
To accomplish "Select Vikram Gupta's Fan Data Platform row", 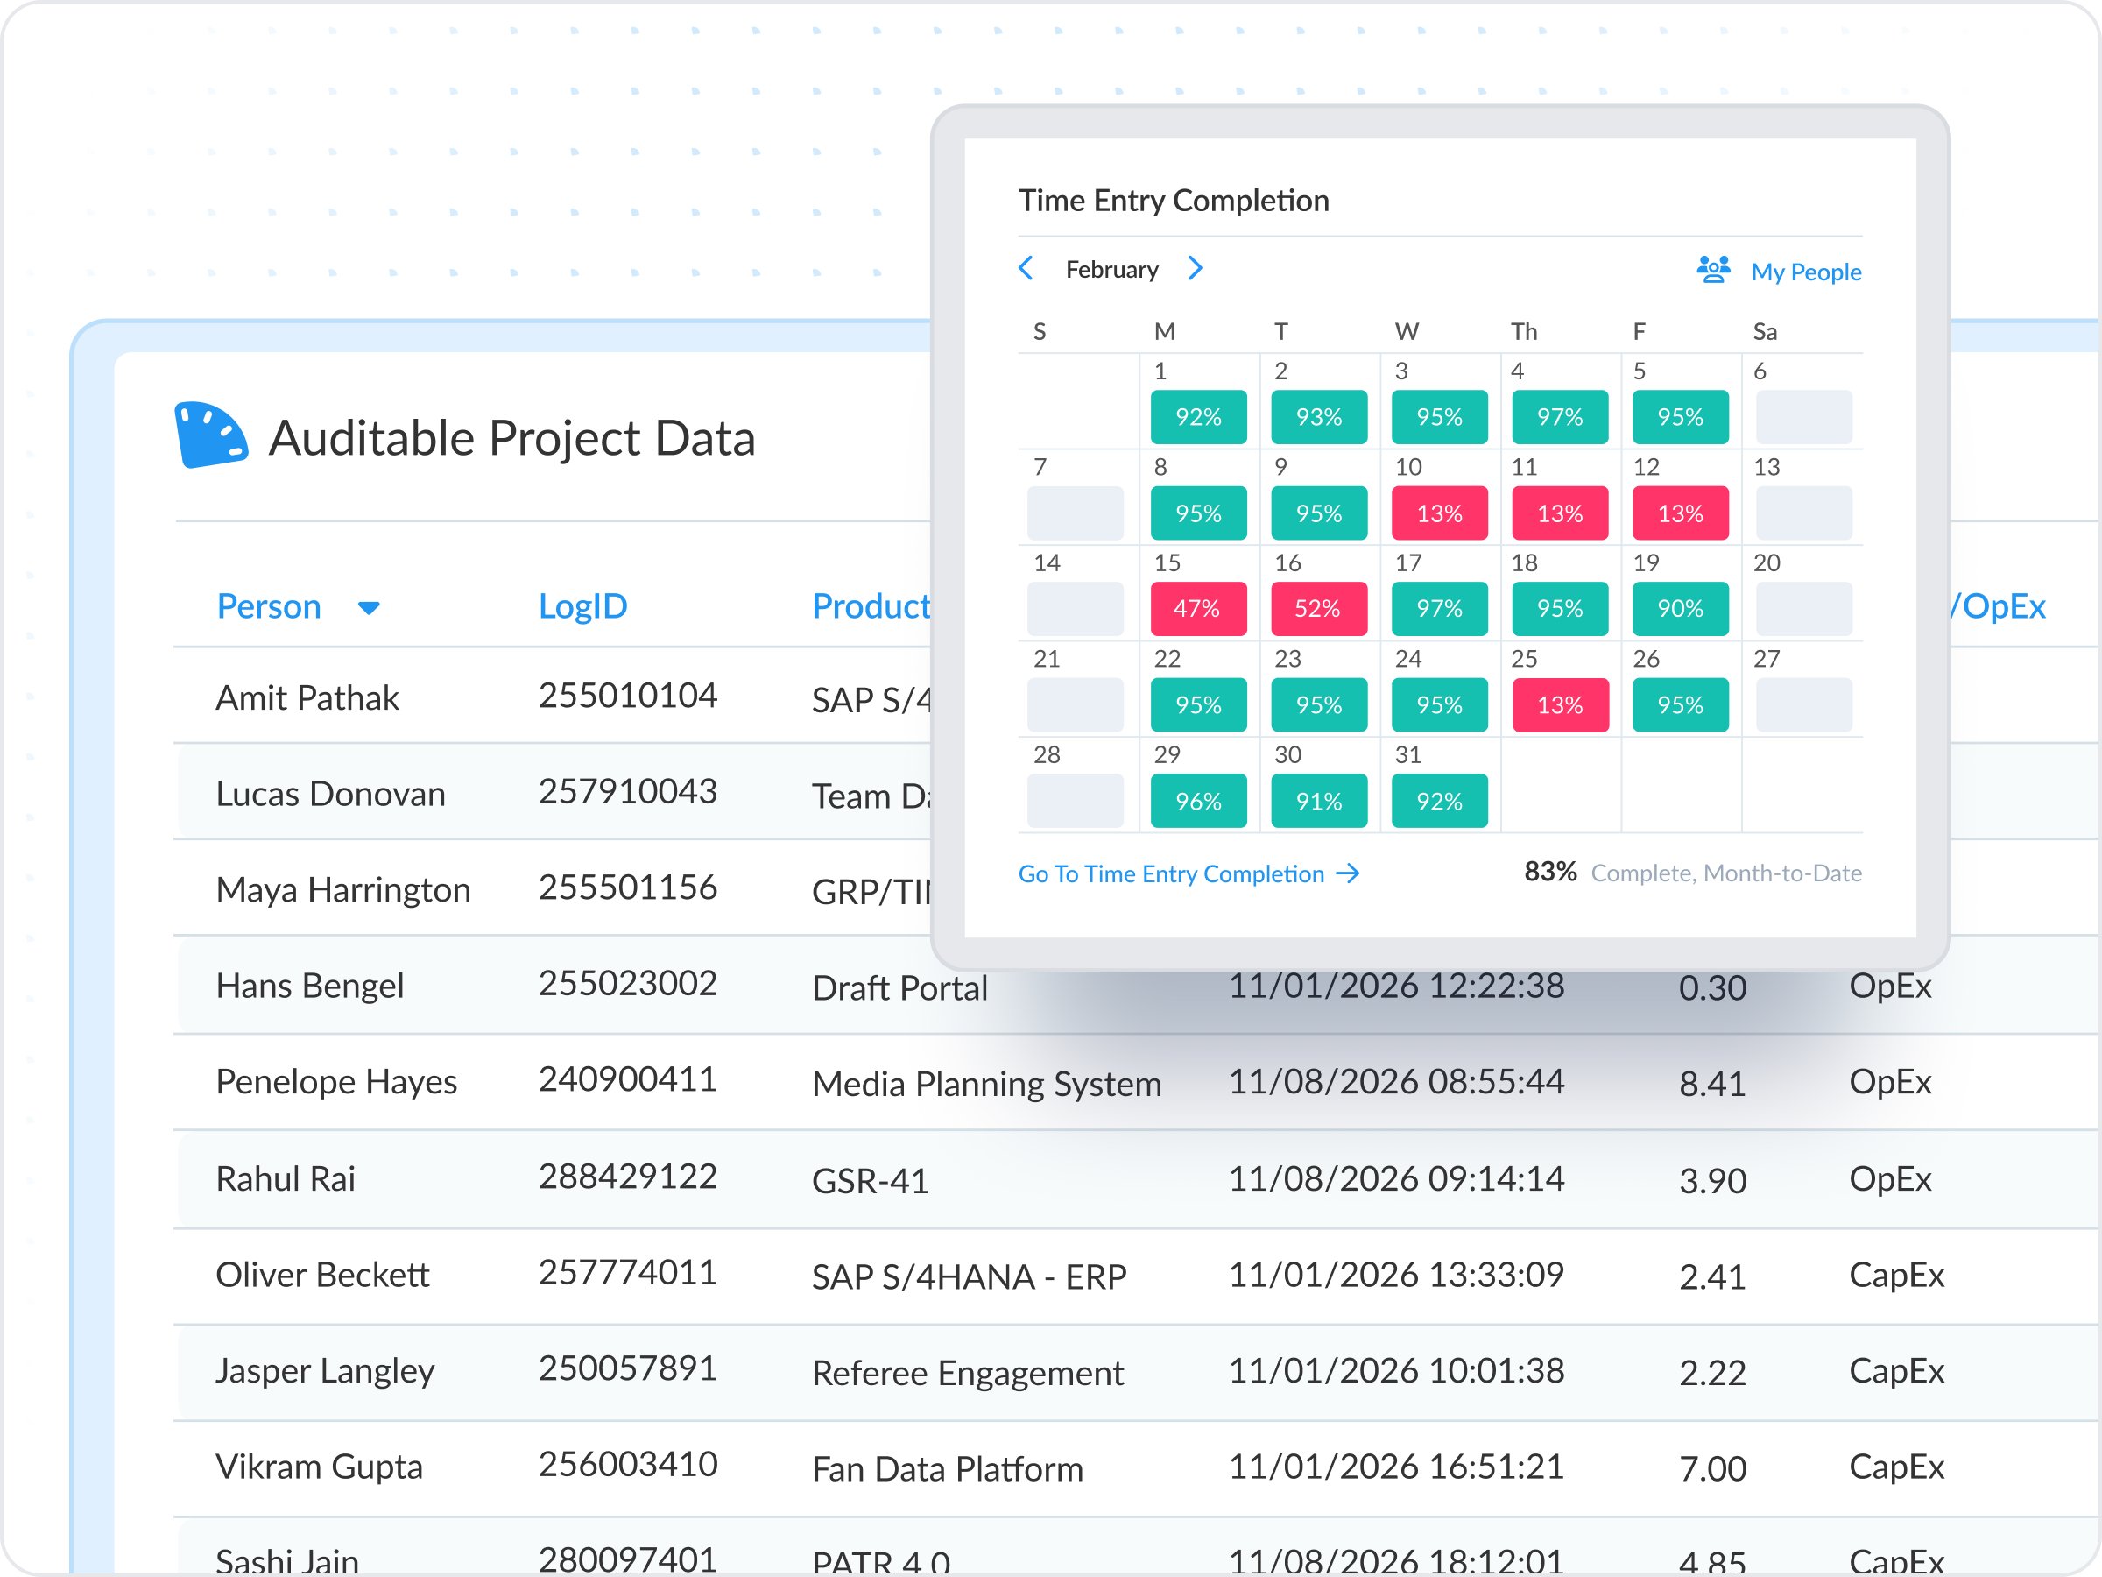I will pos(947,1468).
